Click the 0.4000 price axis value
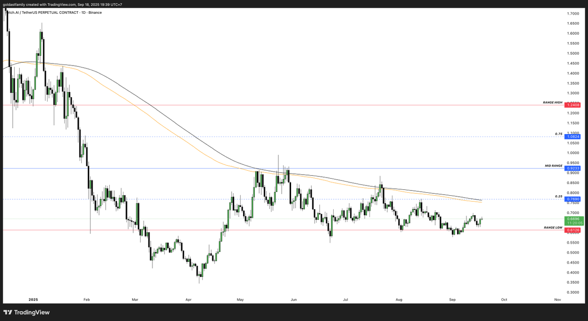The height and width of the screenshot is (321, 588). point(573,273)
